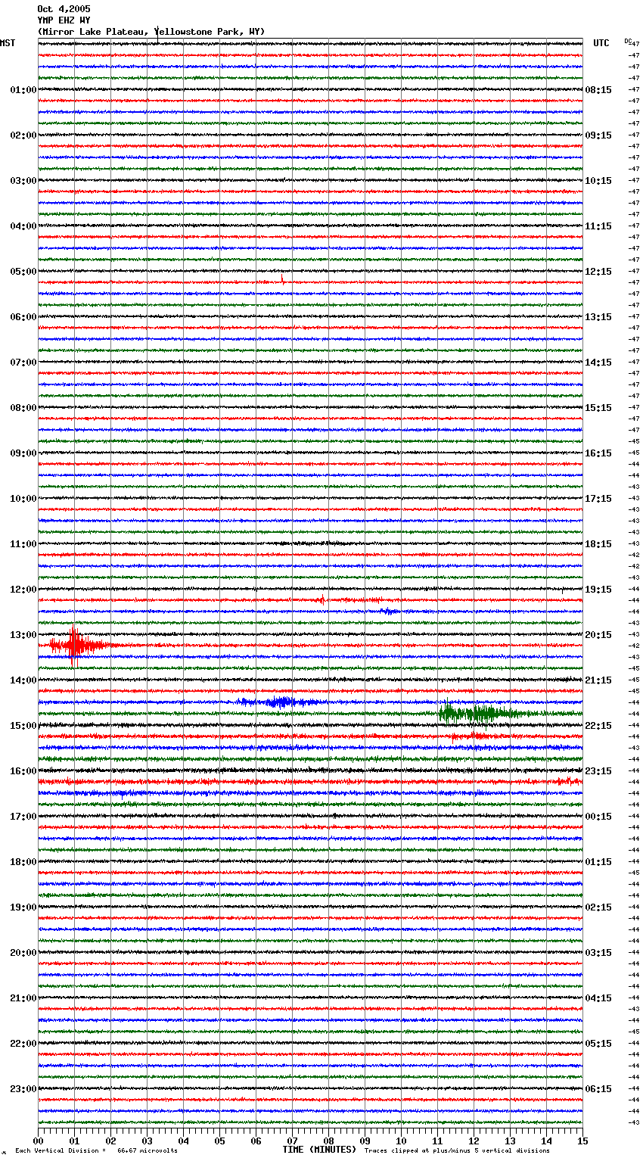Click the '18:15' UTC time label
Viewport: 643px width, 1161px height.
(598, 544)
